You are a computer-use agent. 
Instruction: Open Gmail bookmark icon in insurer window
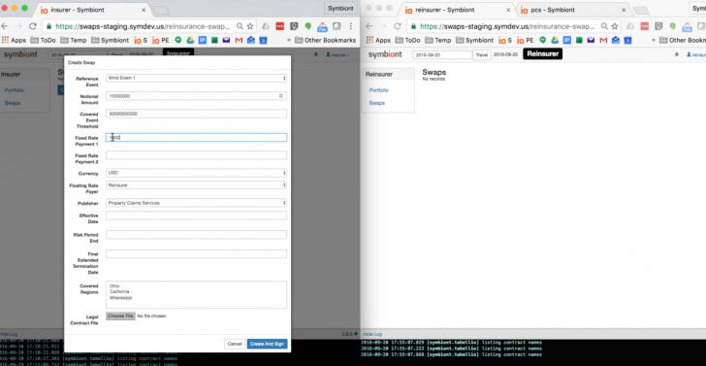(x=239, y=40)
